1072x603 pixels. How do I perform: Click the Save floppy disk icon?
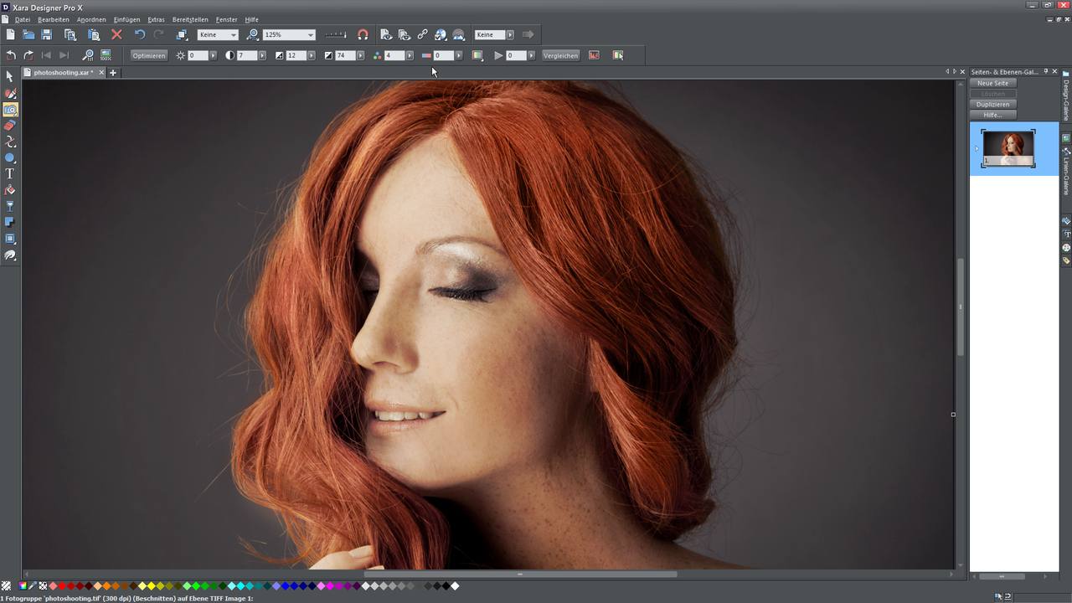pyautogui.click(x=47, y=34)
